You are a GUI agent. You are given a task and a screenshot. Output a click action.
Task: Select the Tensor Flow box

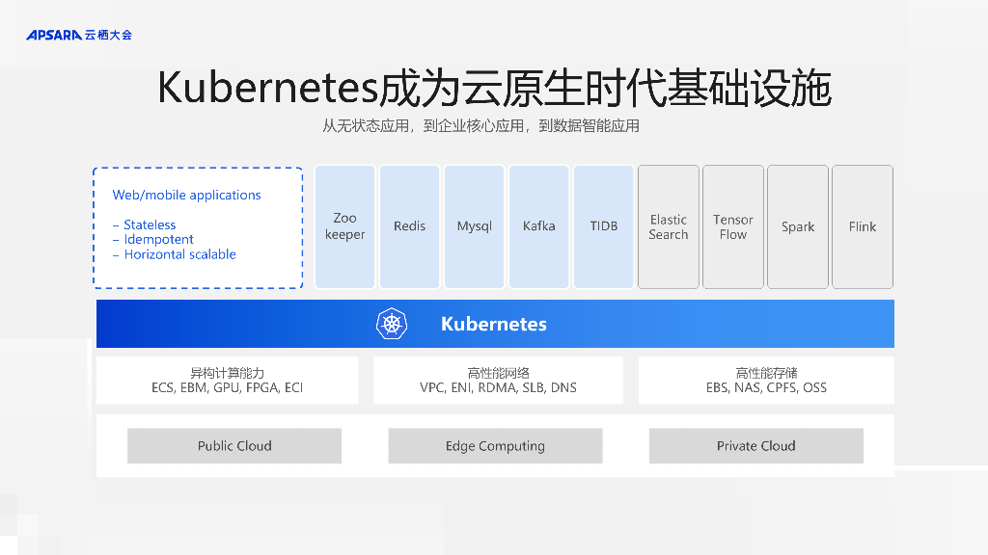(x=732, y=227)
